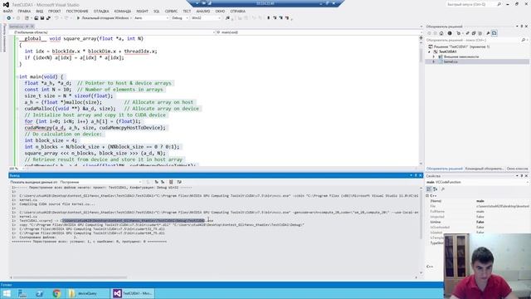
Task: Open the ОТЛАДКА menu
Action: [101, 11]
